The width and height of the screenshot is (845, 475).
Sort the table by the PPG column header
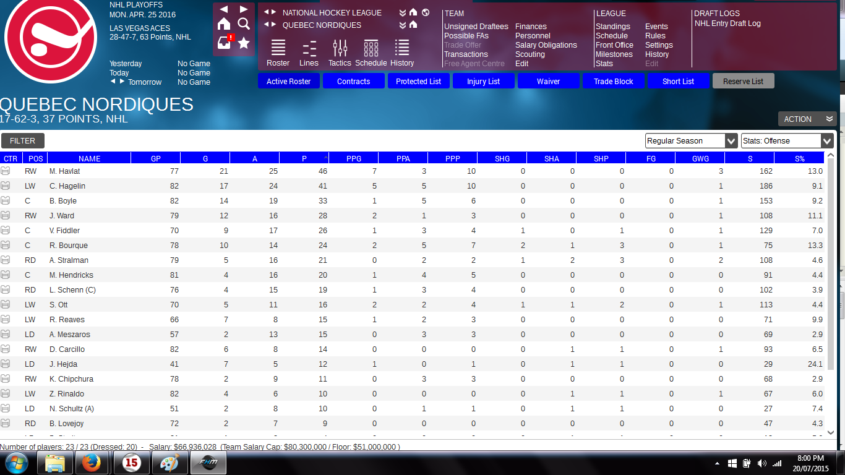354,158
